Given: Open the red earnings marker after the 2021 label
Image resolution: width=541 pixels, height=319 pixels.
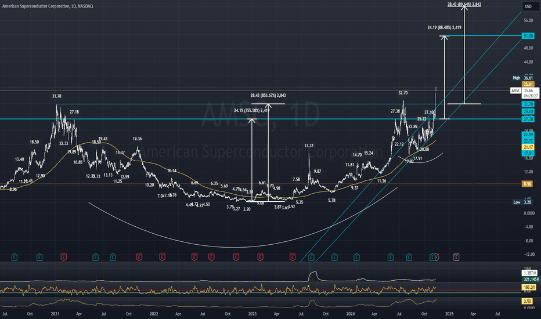Looking at the screenshot, I should (63, 257).
